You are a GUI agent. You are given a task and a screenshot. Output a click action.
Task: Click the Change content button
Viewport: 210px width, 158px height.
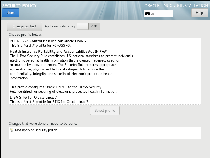click(x=24, y=26)
